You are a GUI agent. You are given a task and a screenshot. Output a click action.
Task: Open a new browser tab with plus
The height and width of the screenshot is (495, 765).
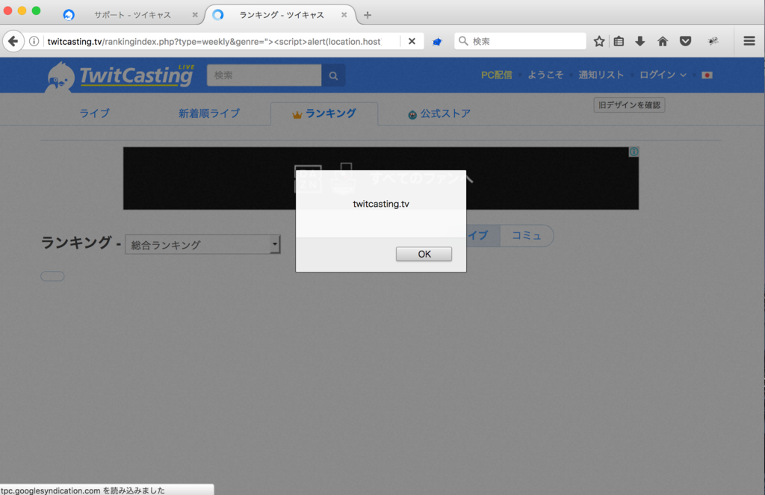point(368,15)
